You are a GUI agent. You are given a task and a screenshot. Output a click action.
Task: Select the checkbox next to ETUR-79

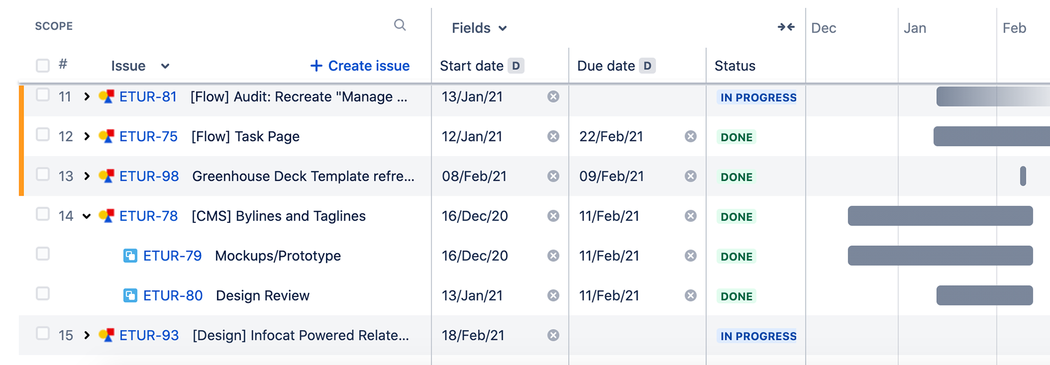pos(42,254)
